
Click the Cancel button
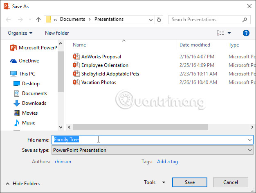tap(231, 182)
